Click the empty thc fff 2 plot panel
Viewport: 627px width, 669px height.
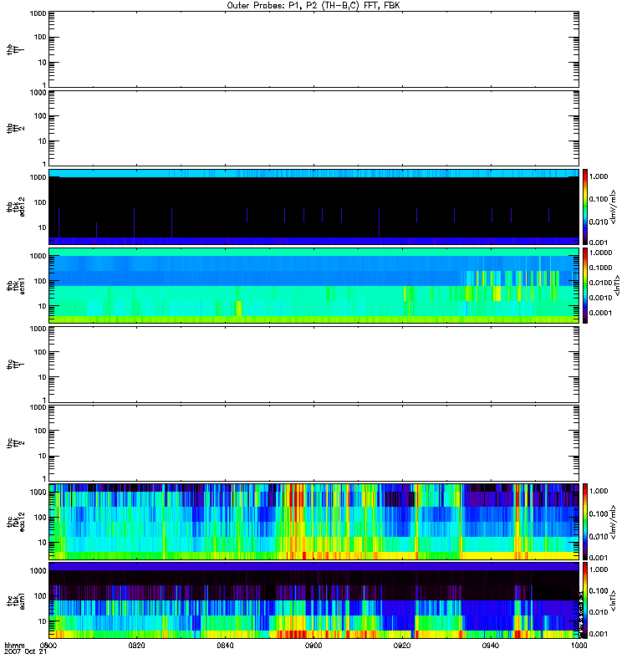(x=313, y=443)
